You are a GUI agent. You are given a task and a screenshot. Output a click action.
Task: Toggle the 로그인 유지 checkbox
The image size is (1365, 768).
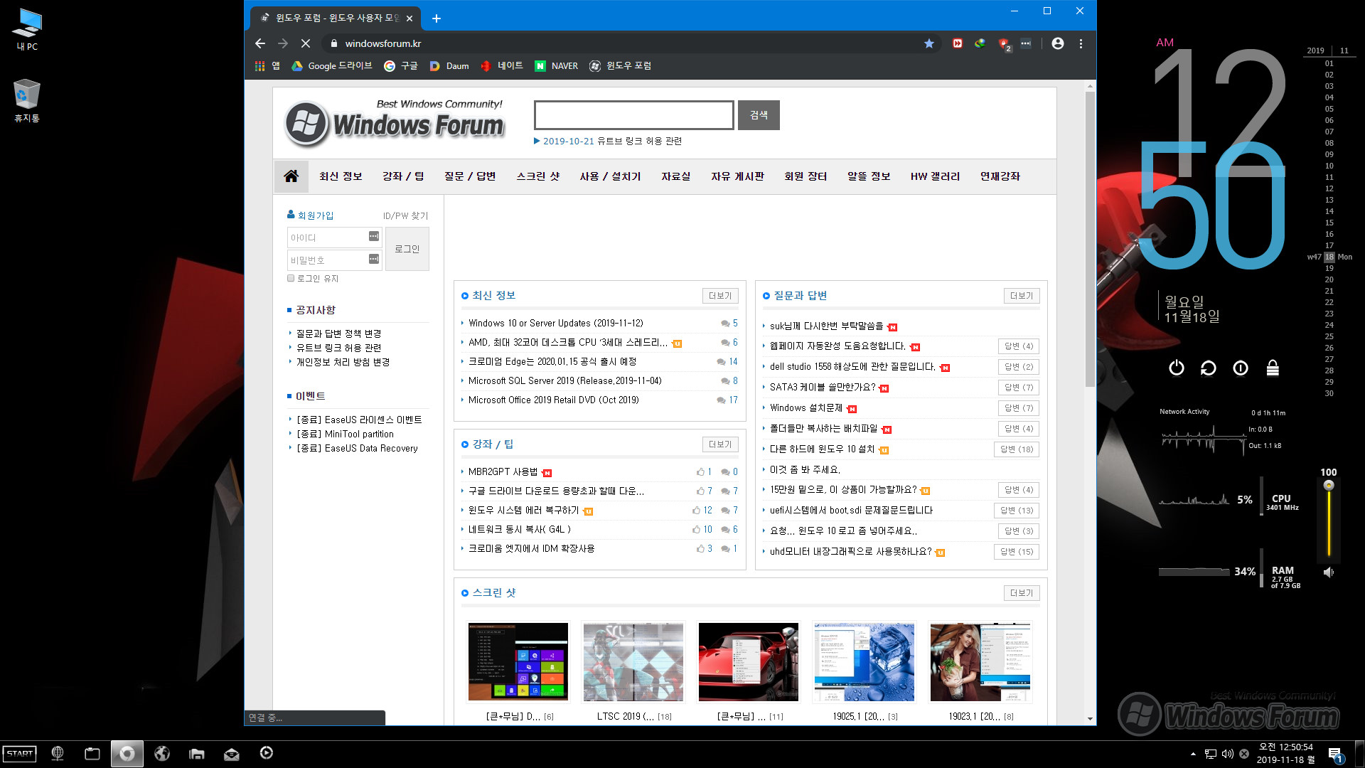[x=291, y=278]
